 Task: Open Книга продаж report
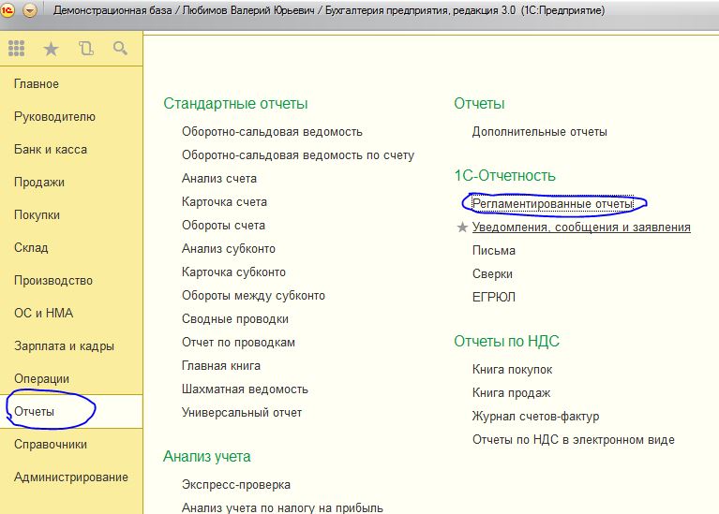pos(511,393)
